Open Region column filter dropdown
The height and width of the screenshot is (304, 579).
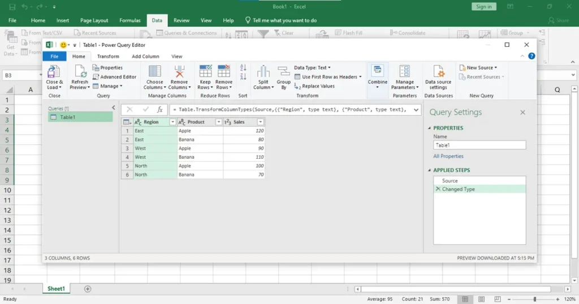coord(172,121)
